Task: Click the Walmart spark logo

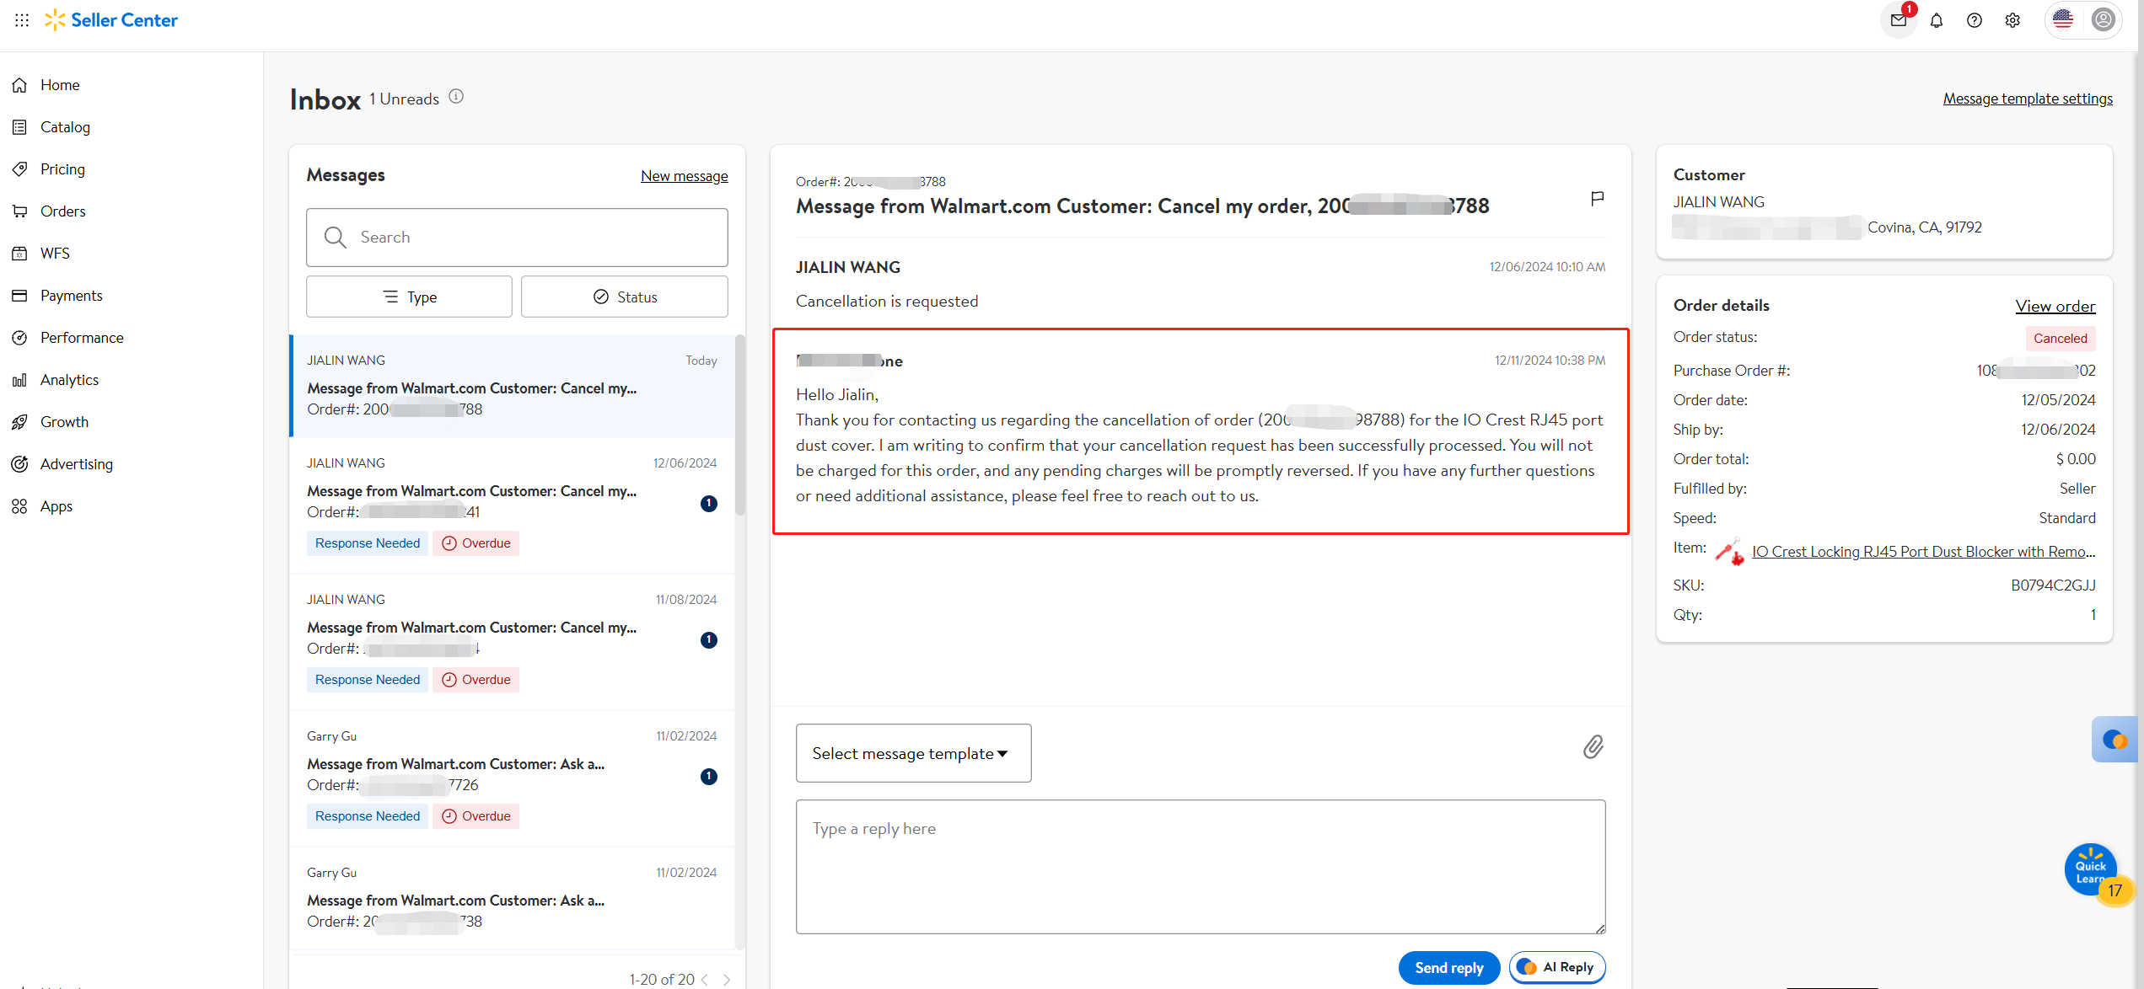Action: click(x=55, y=19)
